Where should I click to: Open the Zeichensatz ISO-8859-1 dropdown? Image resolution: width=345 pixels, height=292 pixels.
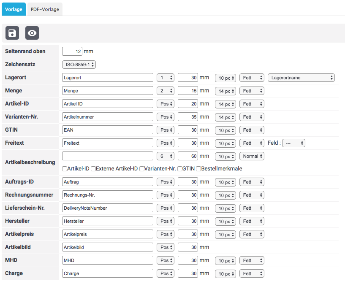pos(79,65)
